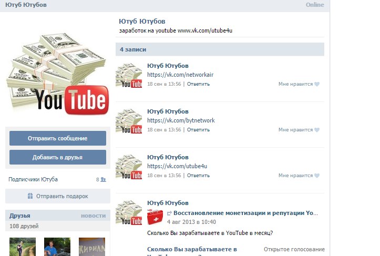
Task: Click Мне нравится on the bytnetwork post
Action: click(296, 130)
